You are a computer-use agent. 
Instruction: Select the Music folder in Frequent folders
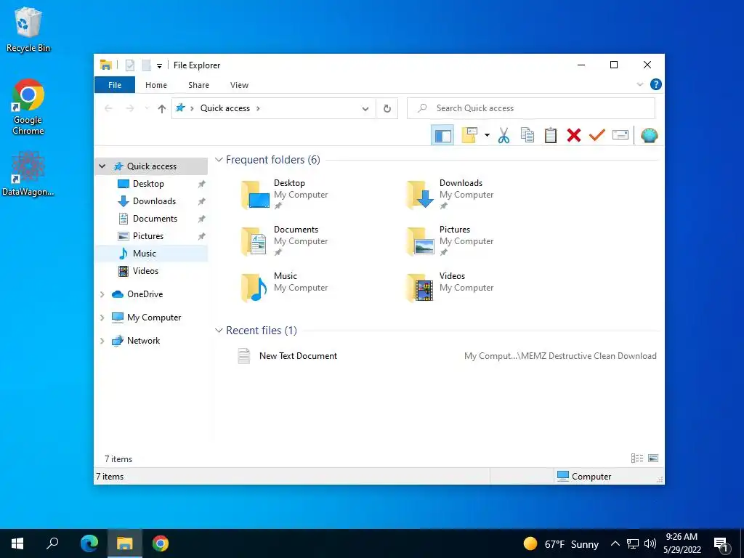[x=285, y=287]
